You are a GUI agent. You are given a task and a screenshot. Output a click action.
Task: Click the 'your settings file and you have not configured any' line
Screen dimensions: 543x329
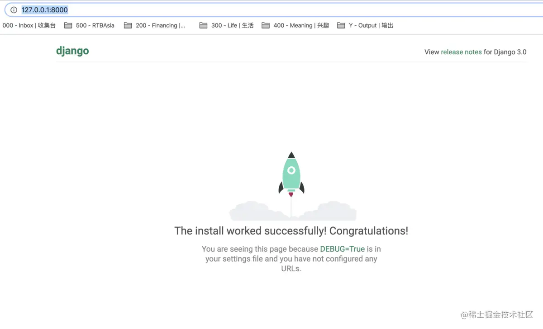click(x=291, y=259)
